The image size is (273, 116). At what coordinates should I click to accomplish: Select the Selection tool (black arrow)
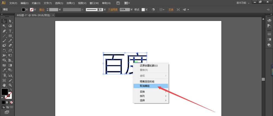coord(4,21)
